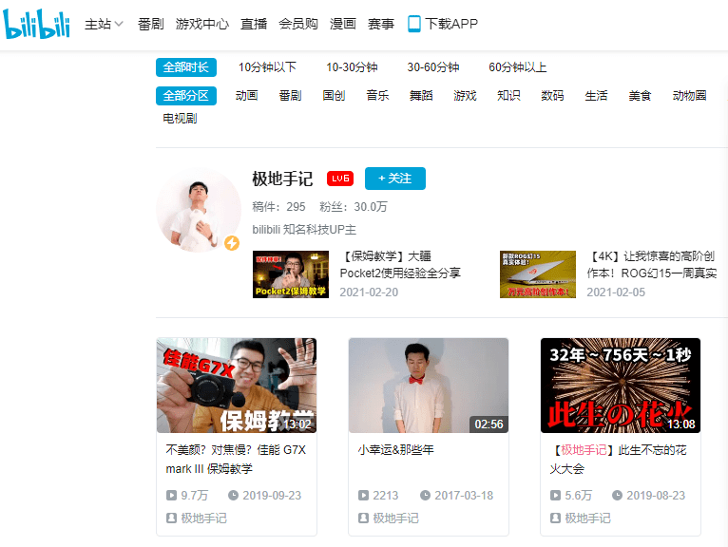This screenshot has height=547, width=728.
Task: Click uploader icon under 此生不忘的花火大会 video
Action: click(555, 518)
